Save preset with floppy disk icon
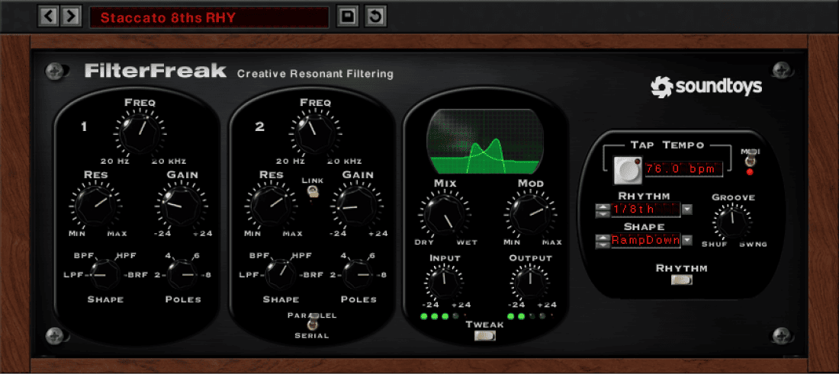Viewport: 839px width, 374px height. click(348, 16)
